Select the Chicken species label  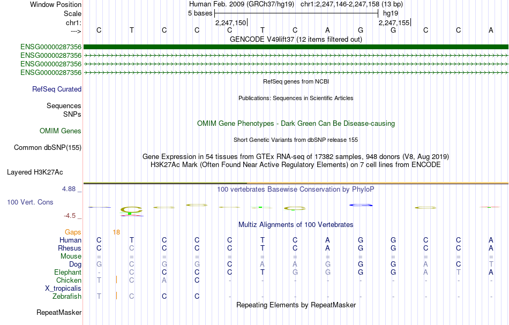click(x=69, y=280)
